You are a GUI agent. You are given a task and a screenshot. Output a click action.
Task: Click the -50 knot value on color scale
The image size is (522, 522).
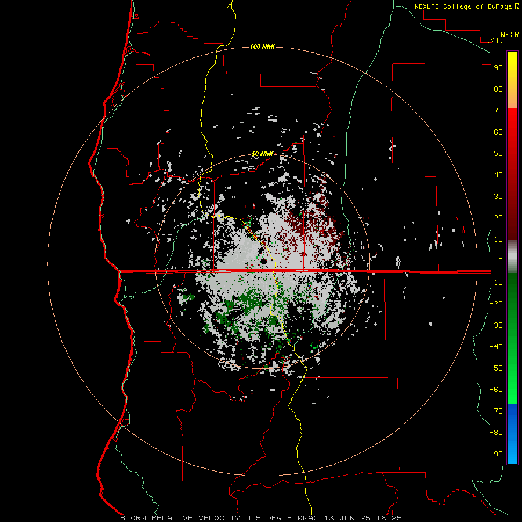pos(496,368)
